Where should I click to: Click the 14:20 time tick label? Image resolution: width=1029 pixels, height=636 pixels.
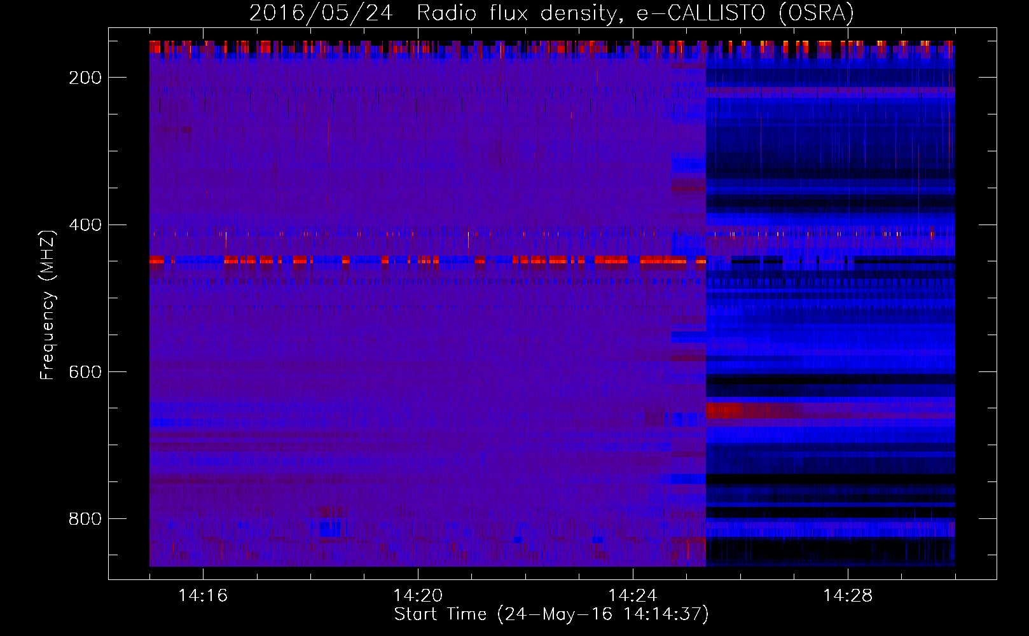(x=418, y=596)
